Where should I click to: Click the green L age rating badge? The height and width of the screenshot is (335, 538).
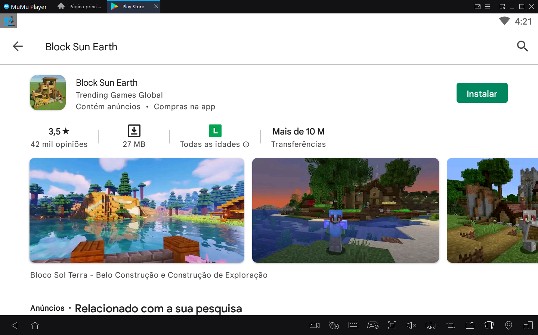coord(215,131)
